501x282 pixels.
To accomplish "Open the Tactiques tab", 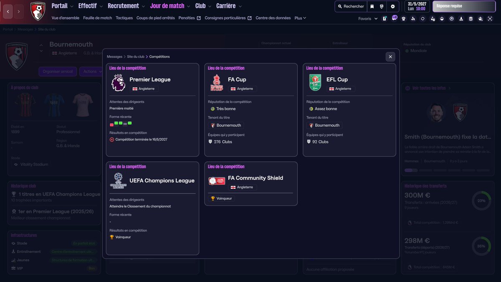I will (x=124, y=18).
